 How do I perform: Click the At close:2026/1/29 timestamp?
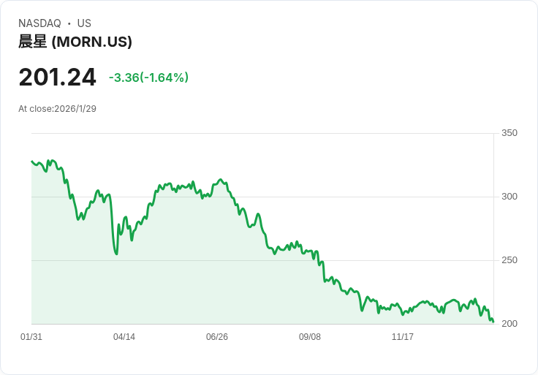pos(57,109)
